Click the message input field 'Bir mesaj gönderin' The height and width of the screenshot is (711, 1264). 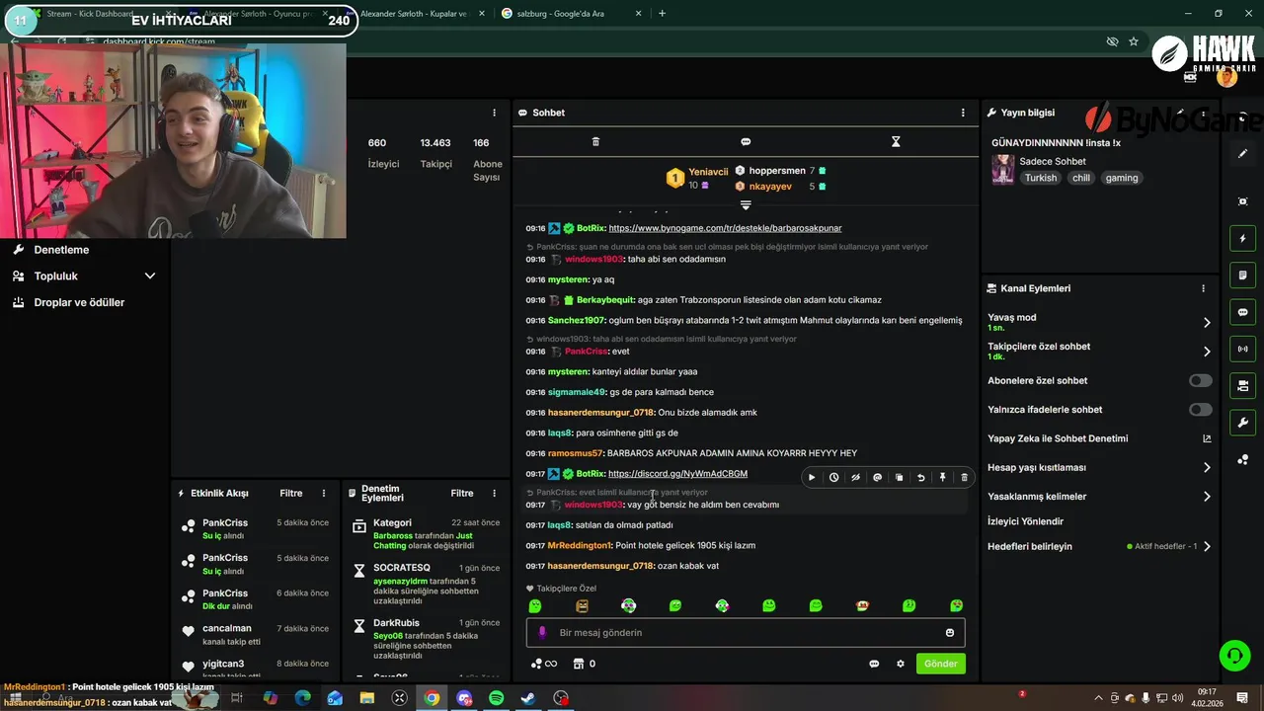(746, 633)
